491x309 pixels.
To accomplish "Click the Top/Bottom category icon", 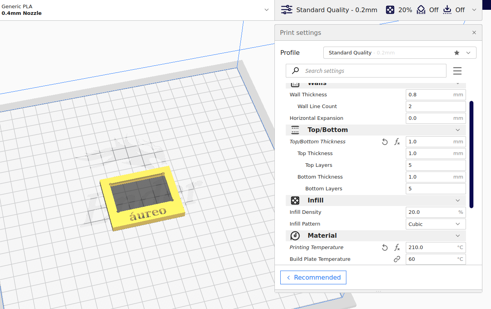I will tap(295, 130).
